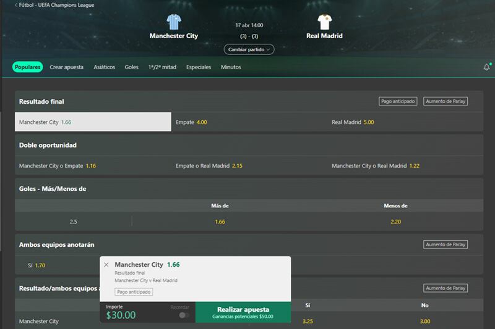Switch to the Crear apuesta tab

(67, 67)
